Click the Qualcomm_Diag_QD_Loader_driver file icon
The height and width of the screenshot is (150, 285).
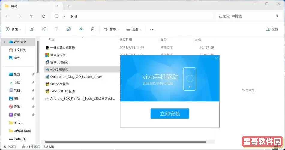point(47,77)
